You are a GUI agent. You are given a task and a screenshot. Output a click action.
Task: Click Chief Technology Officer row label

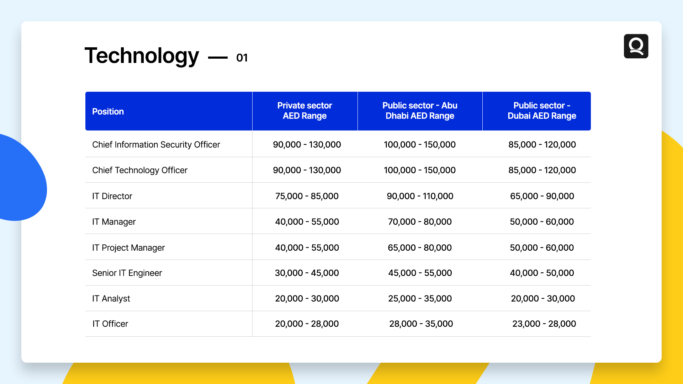point(139,170)
